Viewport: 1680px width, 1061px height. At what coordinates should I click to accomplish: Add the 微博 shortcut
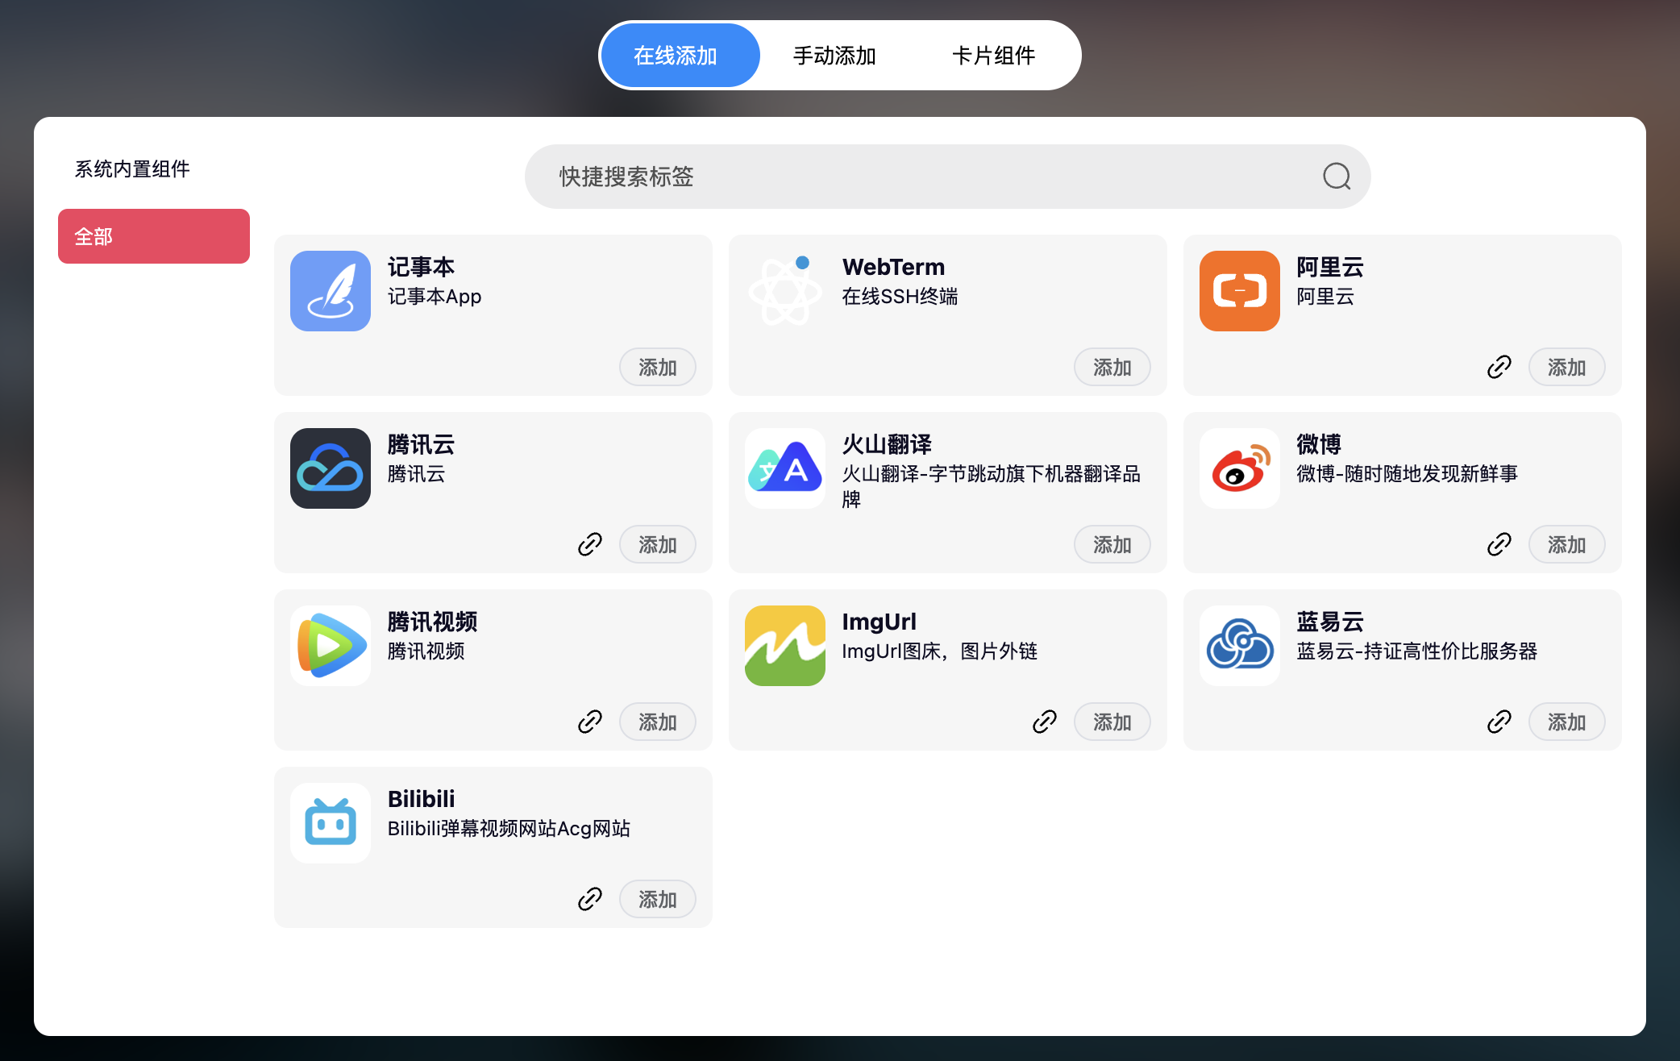[1567, 544]
